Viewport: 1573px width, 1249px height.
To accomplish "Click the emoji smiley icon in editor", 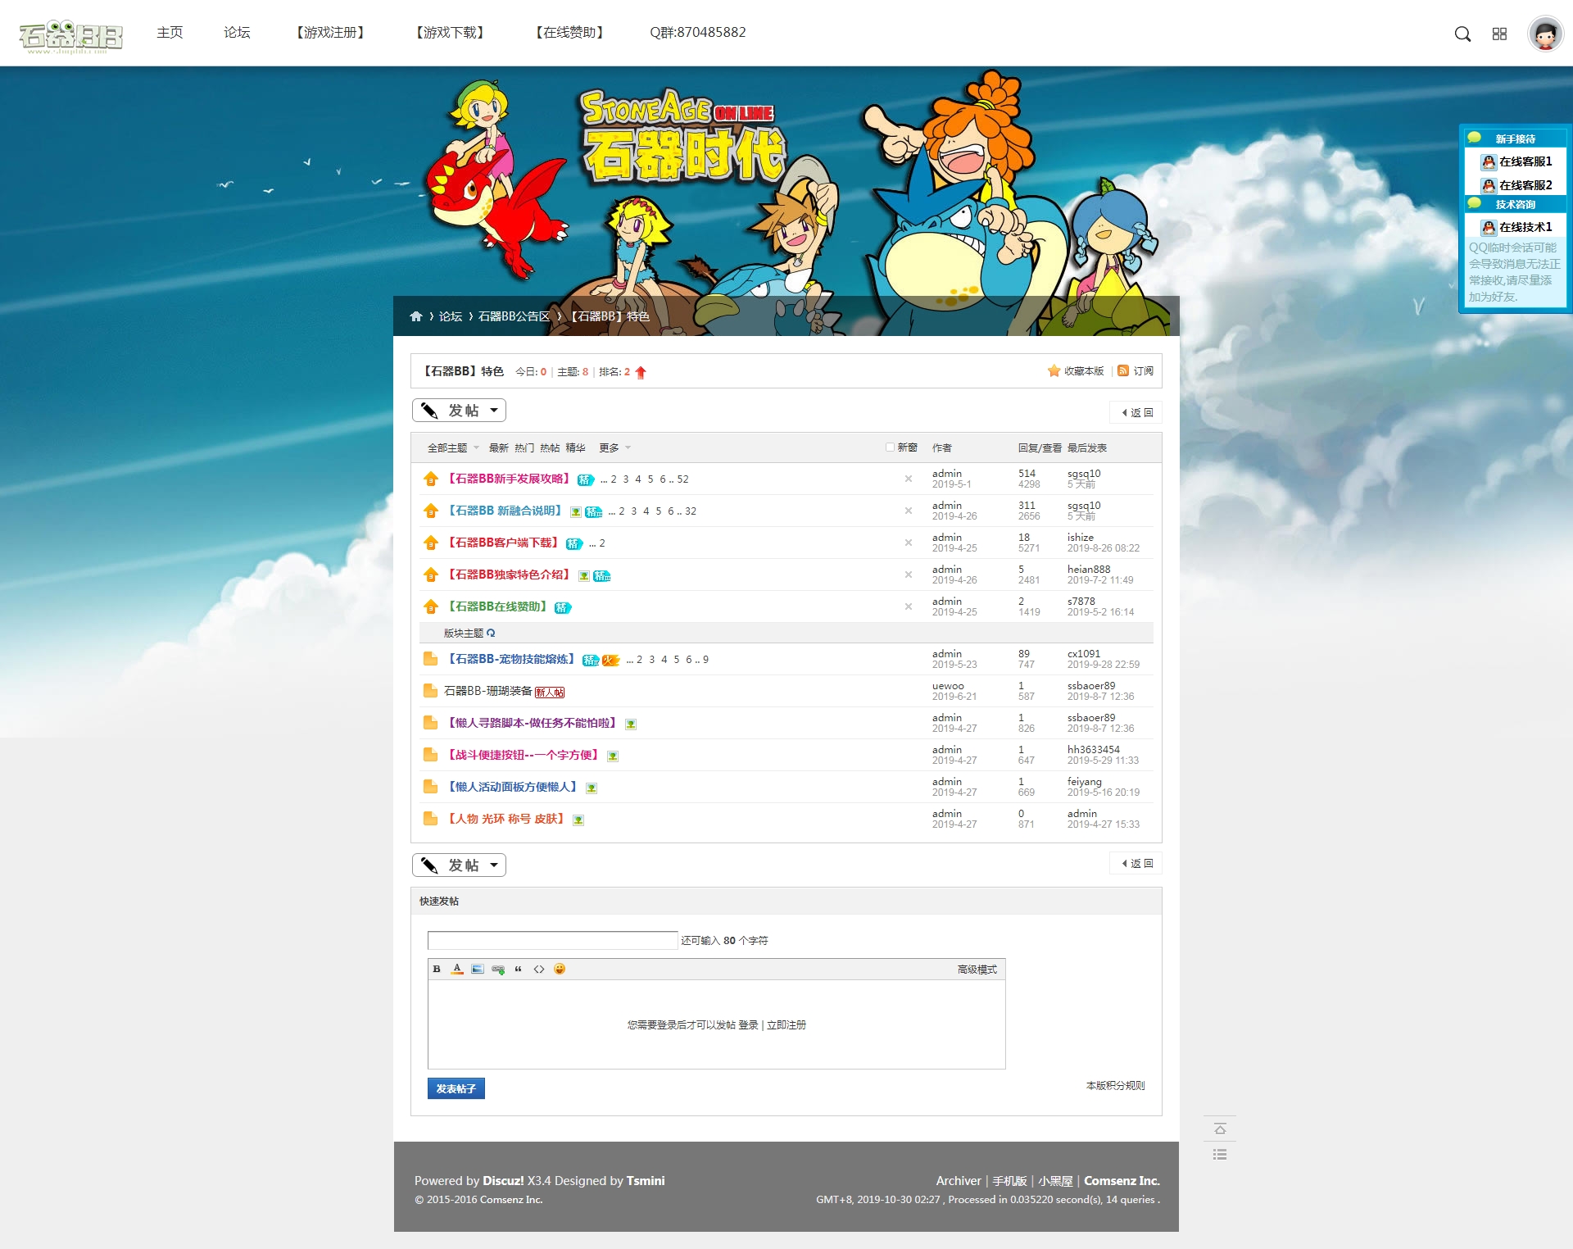I will pyautogui.click(x=560, y=969).
